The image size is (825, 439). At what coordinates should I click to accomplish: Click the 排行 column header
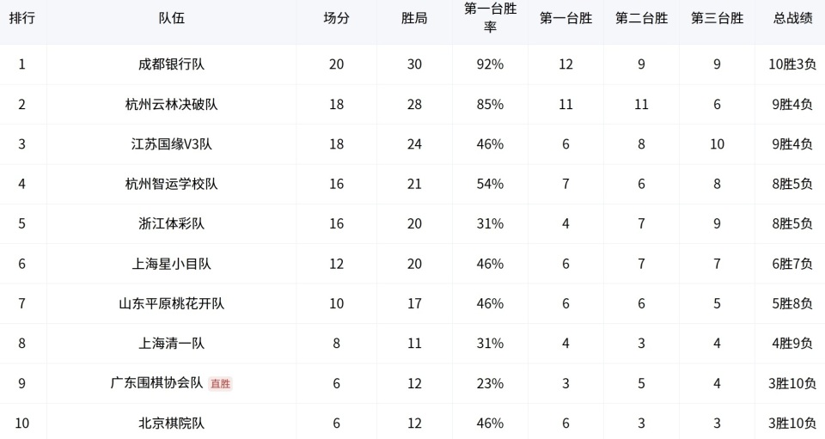(22, 18)
